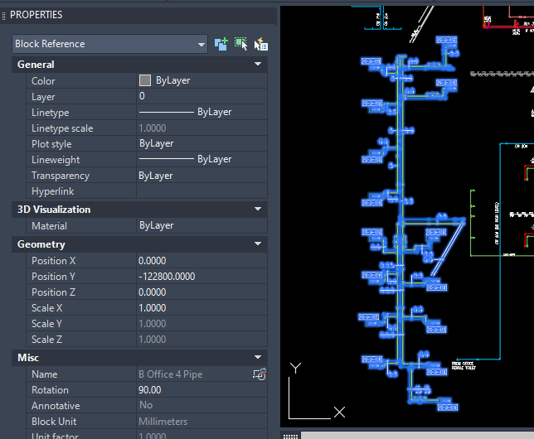Image resolution: width=534 pixels, height=439 pixels.
Task: Select the Scale Z value
Action: point(201,340)
